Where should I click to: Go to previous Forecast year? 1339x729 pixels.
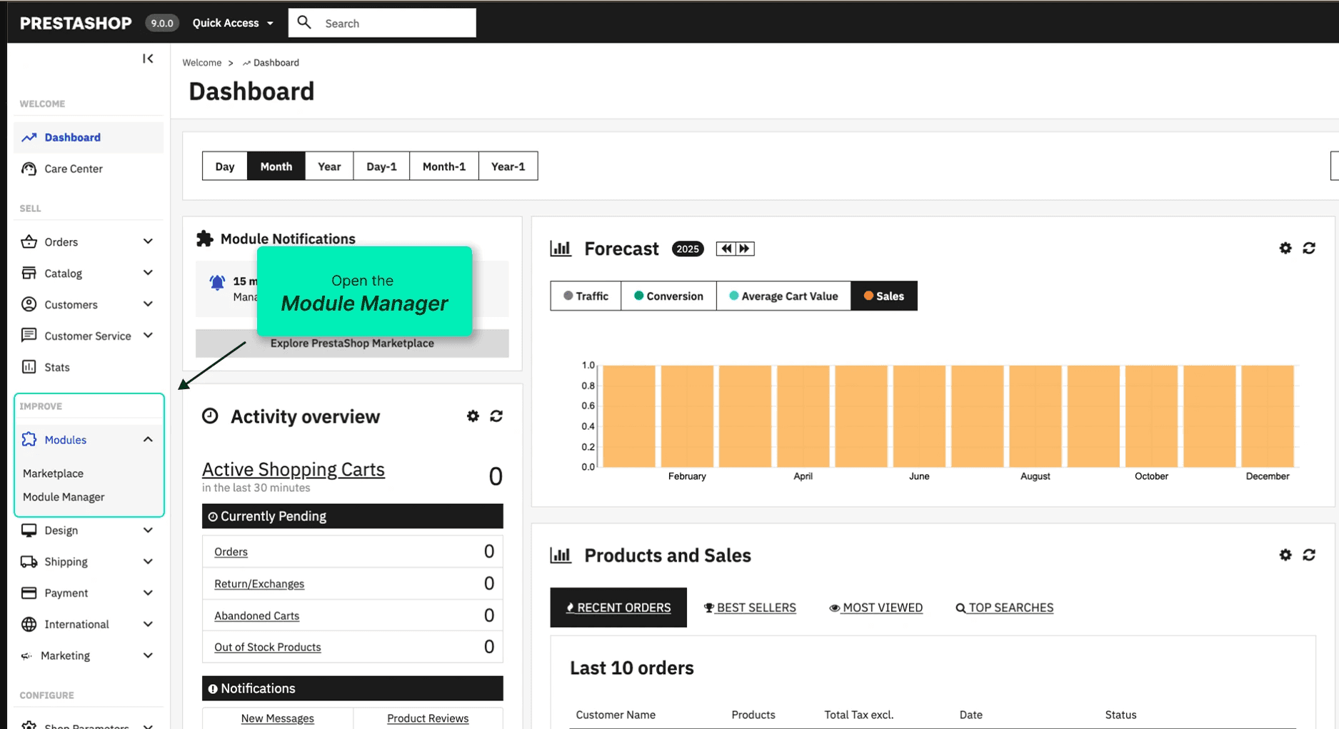click(726, 248)
